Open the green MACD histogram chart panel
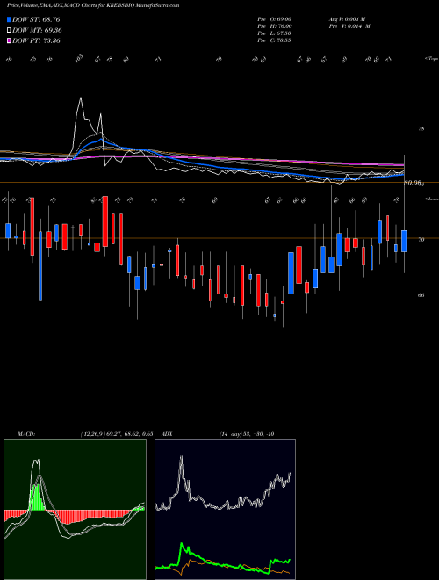Screen dimensions: 439x580 tap(75, 510)
